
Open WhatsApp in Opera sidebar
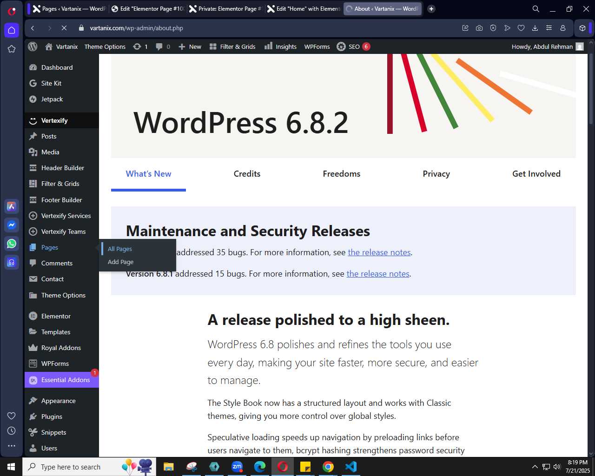12,244
